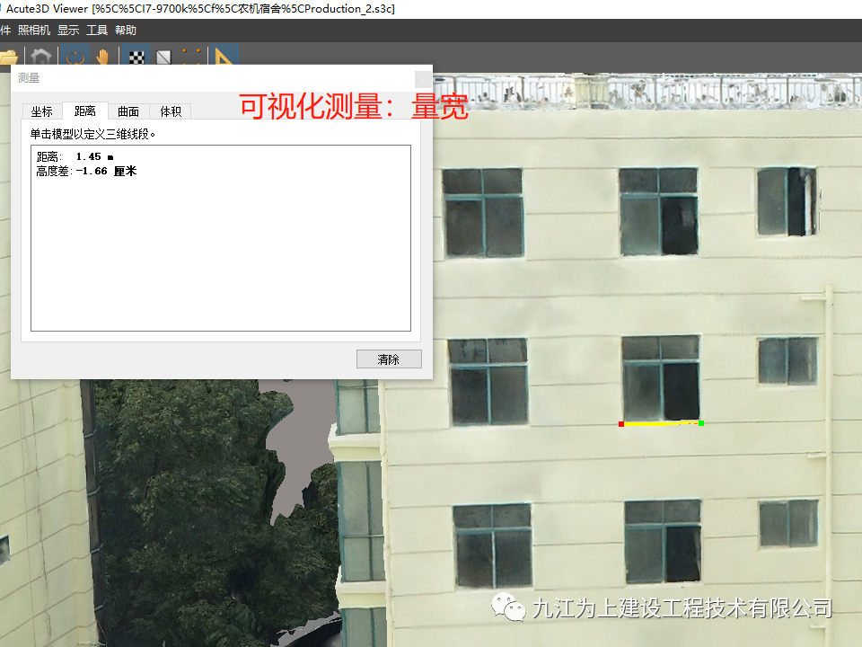Switch to the 距离 tab
The width and height of the screenshot is (862, 647).
[x=85, y=111]
